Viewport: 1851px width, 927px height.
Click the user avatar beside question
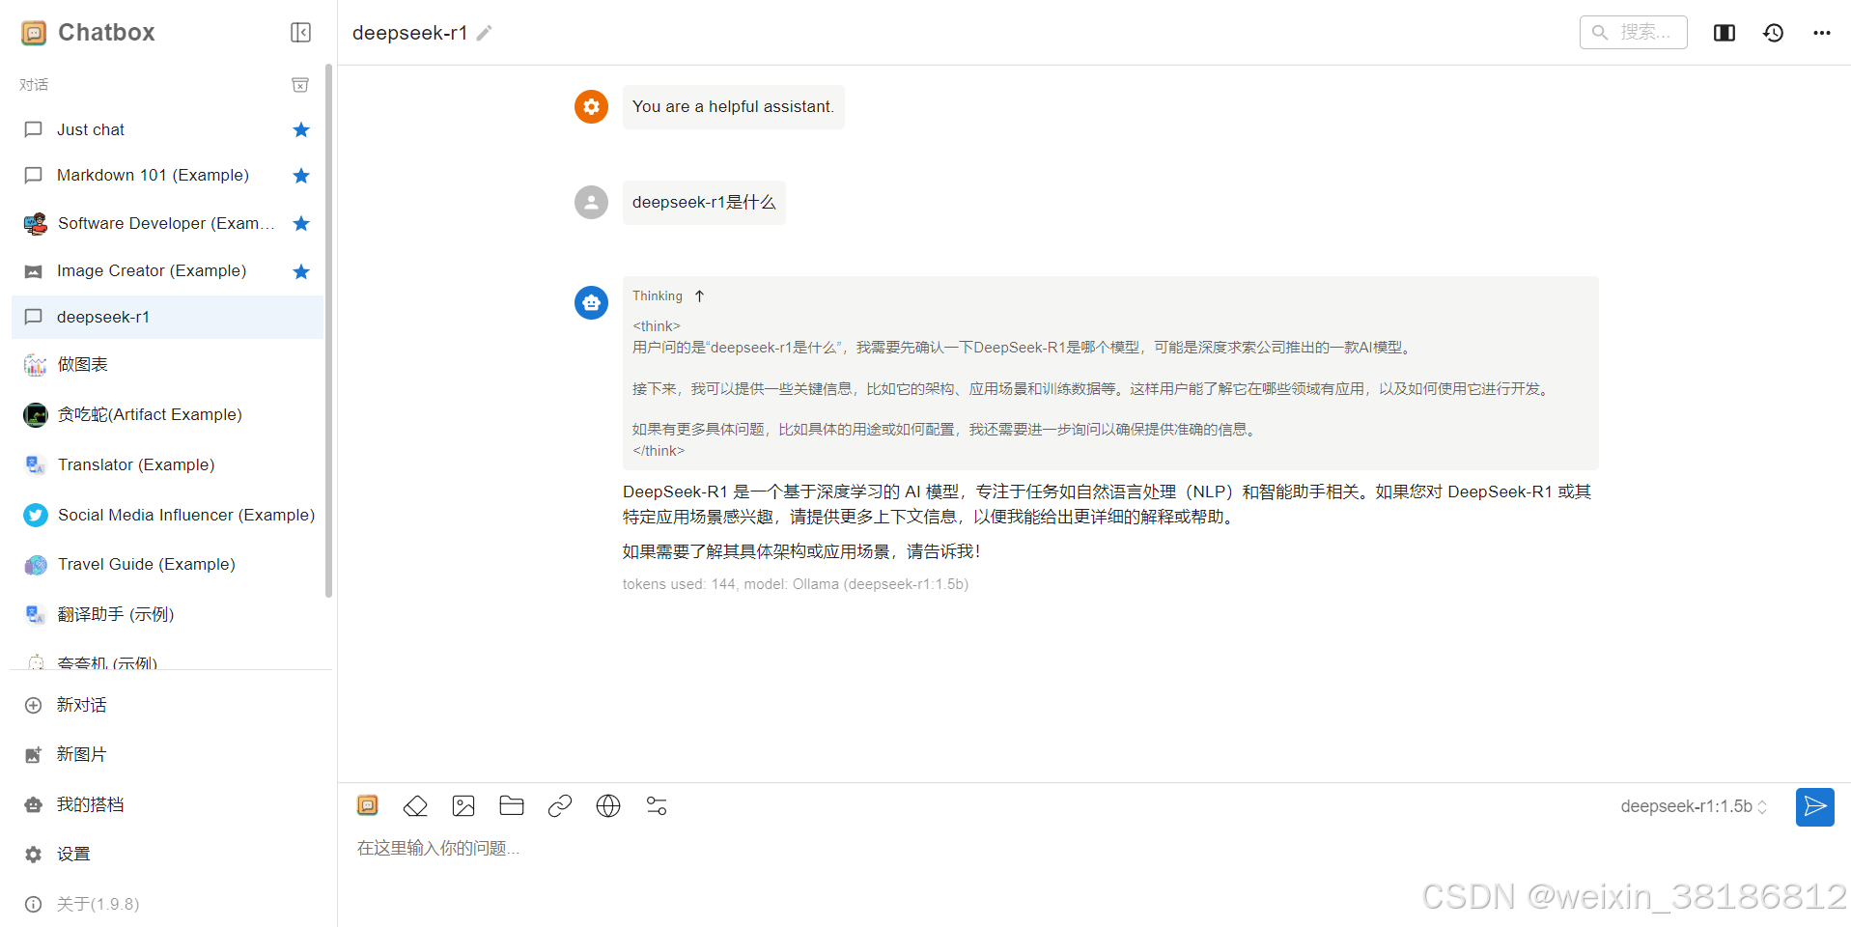(591, 202)
